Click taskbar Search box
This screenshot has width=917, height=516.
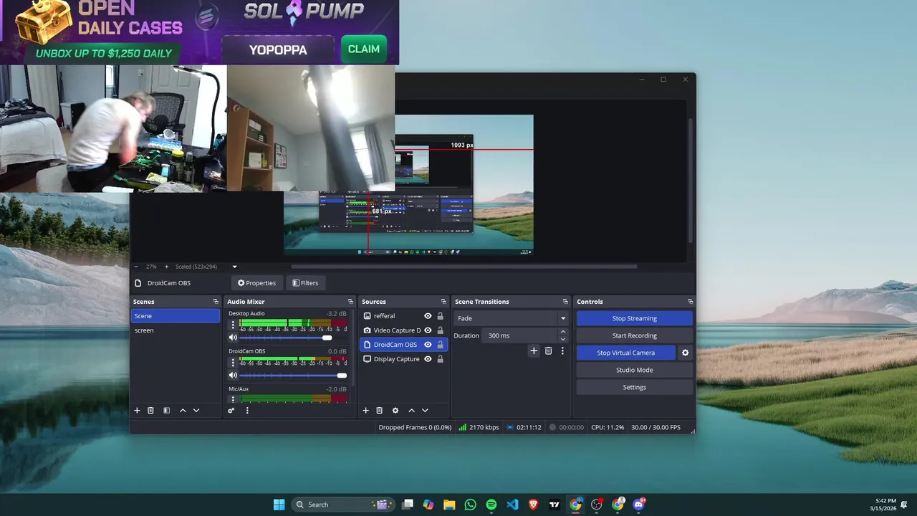click(342, 505)
